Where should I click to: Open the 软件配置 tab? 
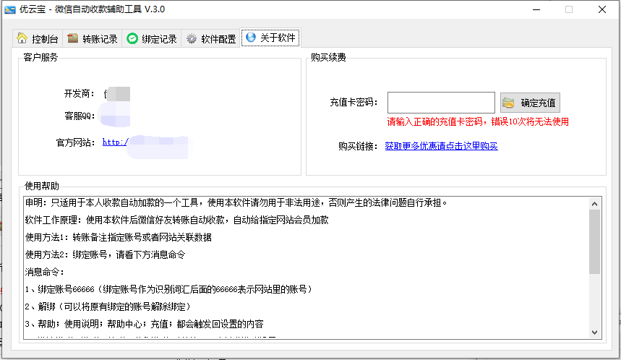[x=211, y=39]
